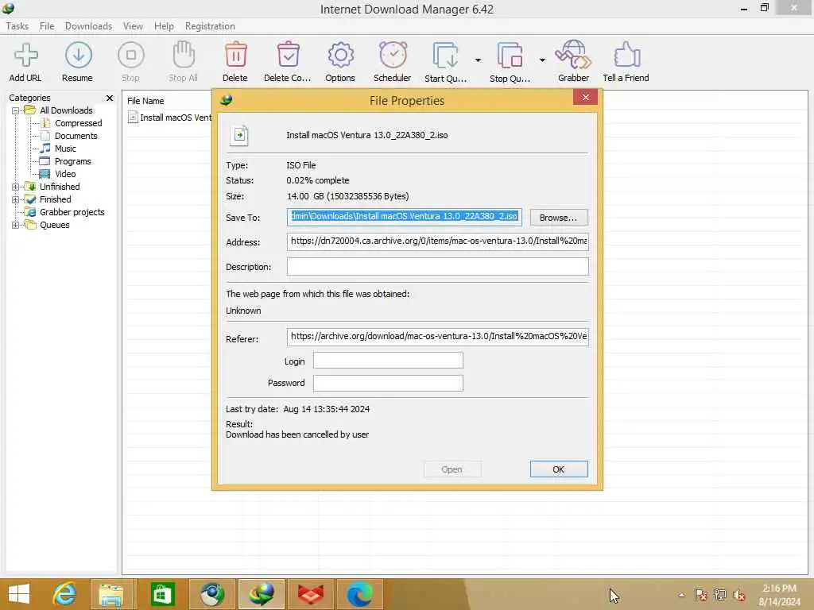Open the Start Queue dropdown arrow

(x=478, y=60)
